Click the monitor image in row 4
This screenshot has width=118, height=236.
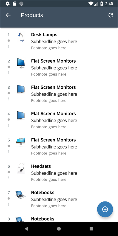(x=21, y=115)
